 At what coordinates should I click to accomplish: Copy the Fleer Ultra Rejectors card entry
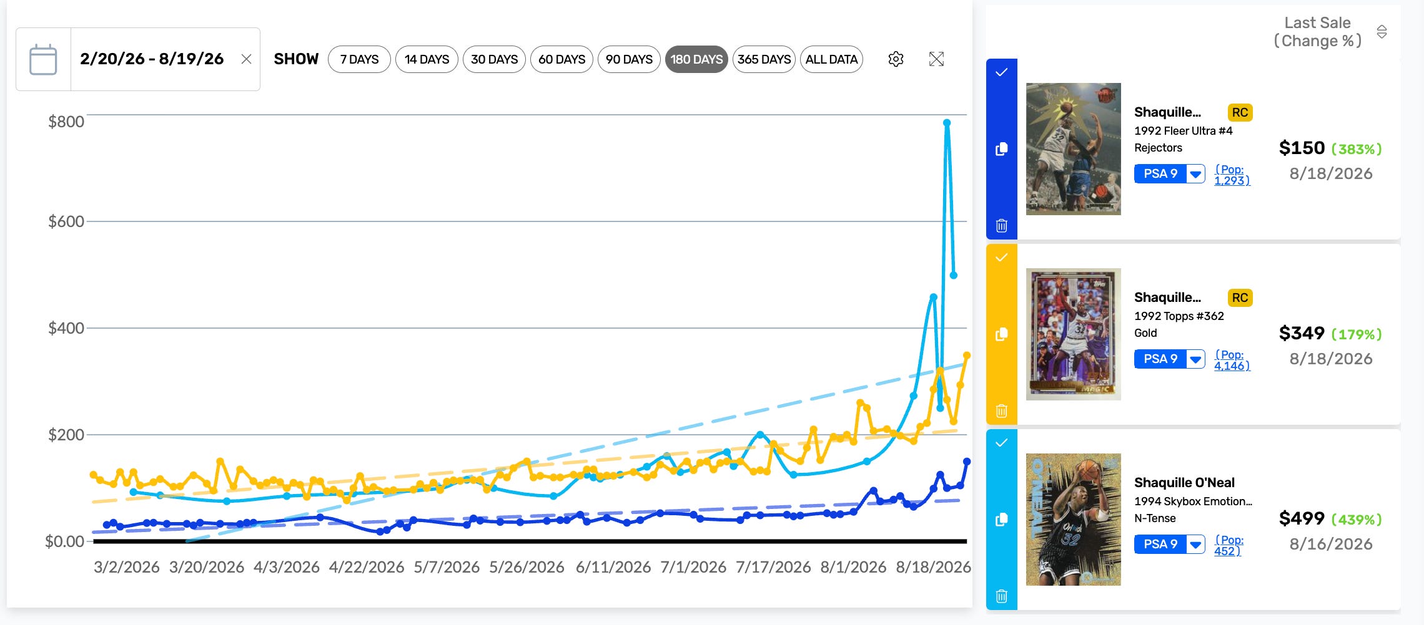(x=1001, y=149)
